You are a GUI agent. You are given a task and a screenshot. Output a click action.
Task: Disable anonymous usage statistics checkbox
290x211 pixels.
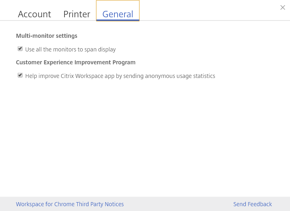[20, 75]
